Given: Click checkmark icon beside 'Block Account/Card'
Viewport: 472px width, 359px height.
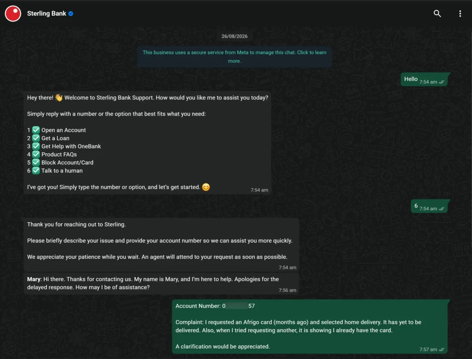Looking at the screenshot, I should point(36,162).
